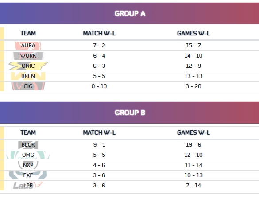Click Group A GAMES W-L column header
259x198 pixels.
click(x=193, y=33)
